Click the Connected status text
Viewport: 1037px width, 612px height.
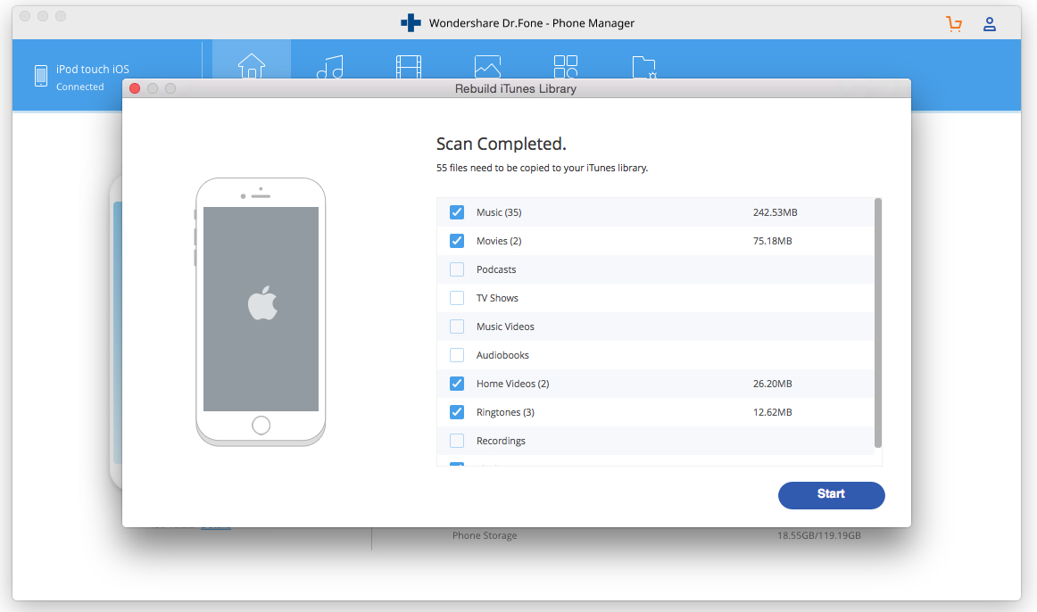[80, 87]
